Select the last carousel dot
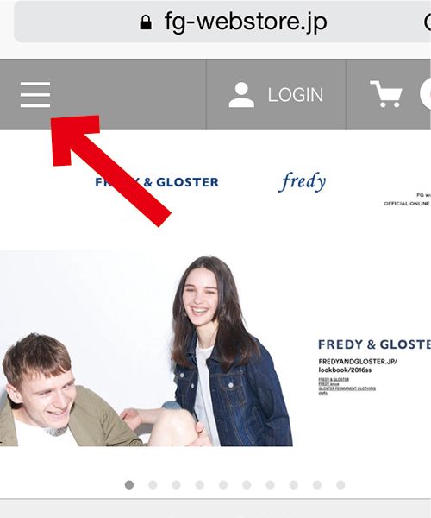Screen dimensions: 431x518 point(340,484)
